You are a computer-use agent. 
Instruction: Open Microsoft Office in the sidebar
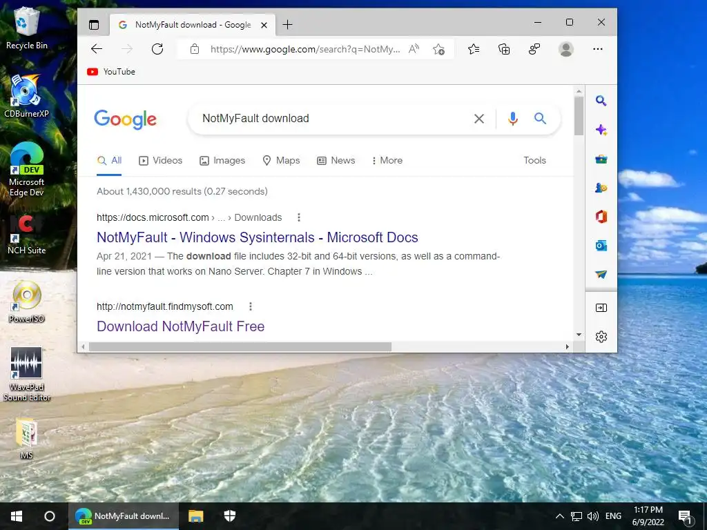(x=601, y=217)
